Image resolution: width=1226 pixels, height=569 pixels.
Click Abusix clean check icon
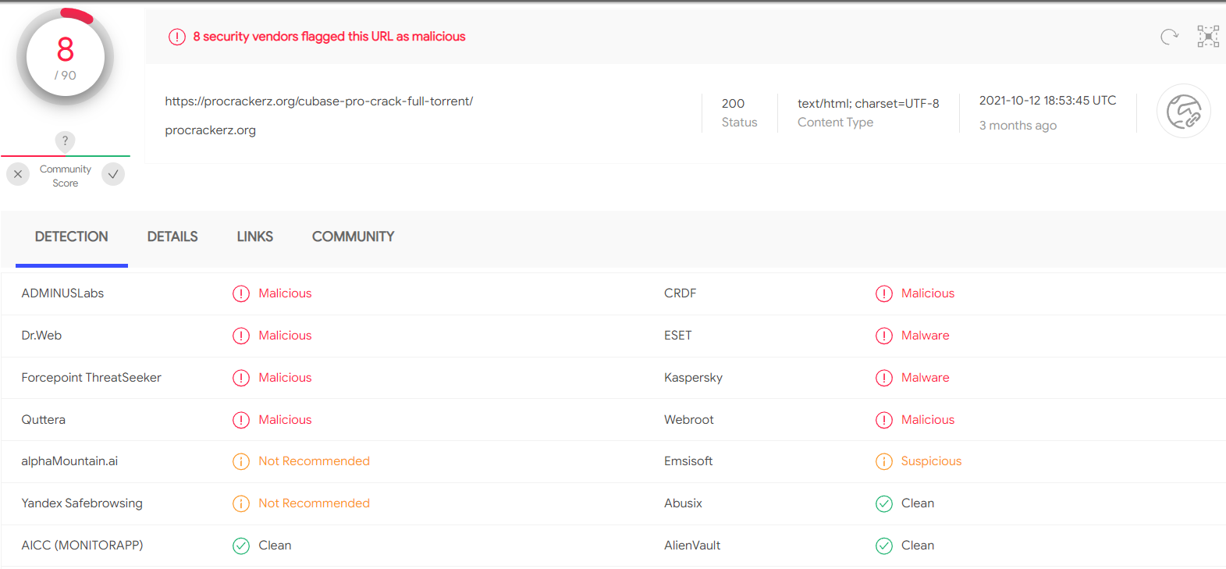click(883, 503)
